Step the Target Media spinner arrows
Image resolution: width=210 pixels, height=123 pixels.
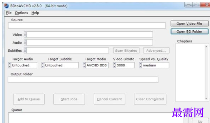[84, 65]
